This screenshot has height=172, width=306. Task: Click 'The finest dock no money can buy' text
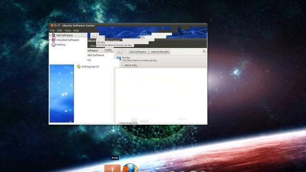(x=140, y=61)
